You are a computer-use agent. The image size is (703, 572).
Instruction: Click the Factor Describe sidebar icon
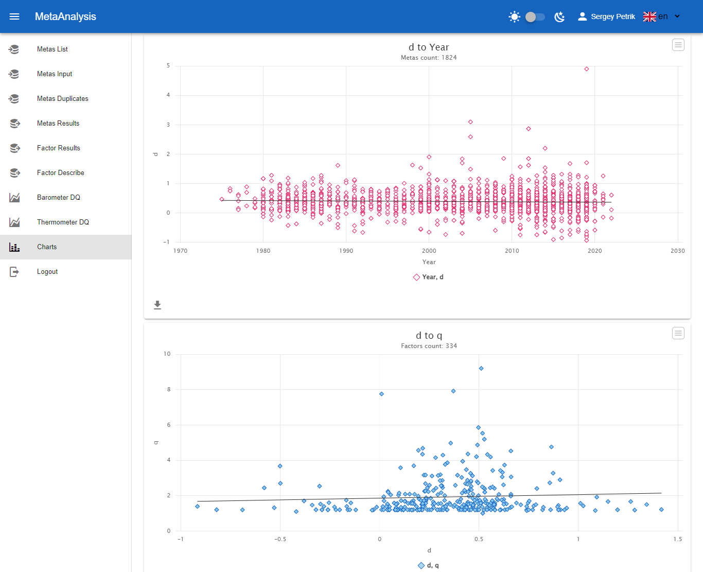[x=15, y=173]
